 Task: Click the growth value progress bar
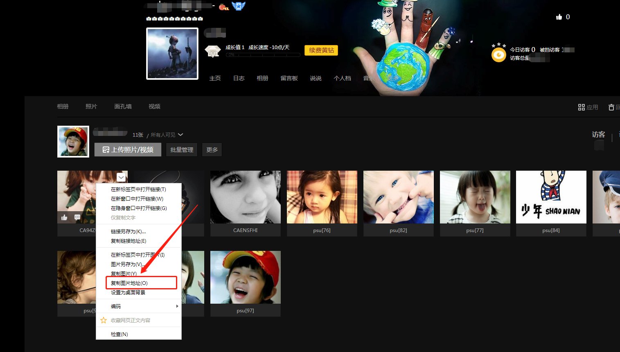(263, 55)
